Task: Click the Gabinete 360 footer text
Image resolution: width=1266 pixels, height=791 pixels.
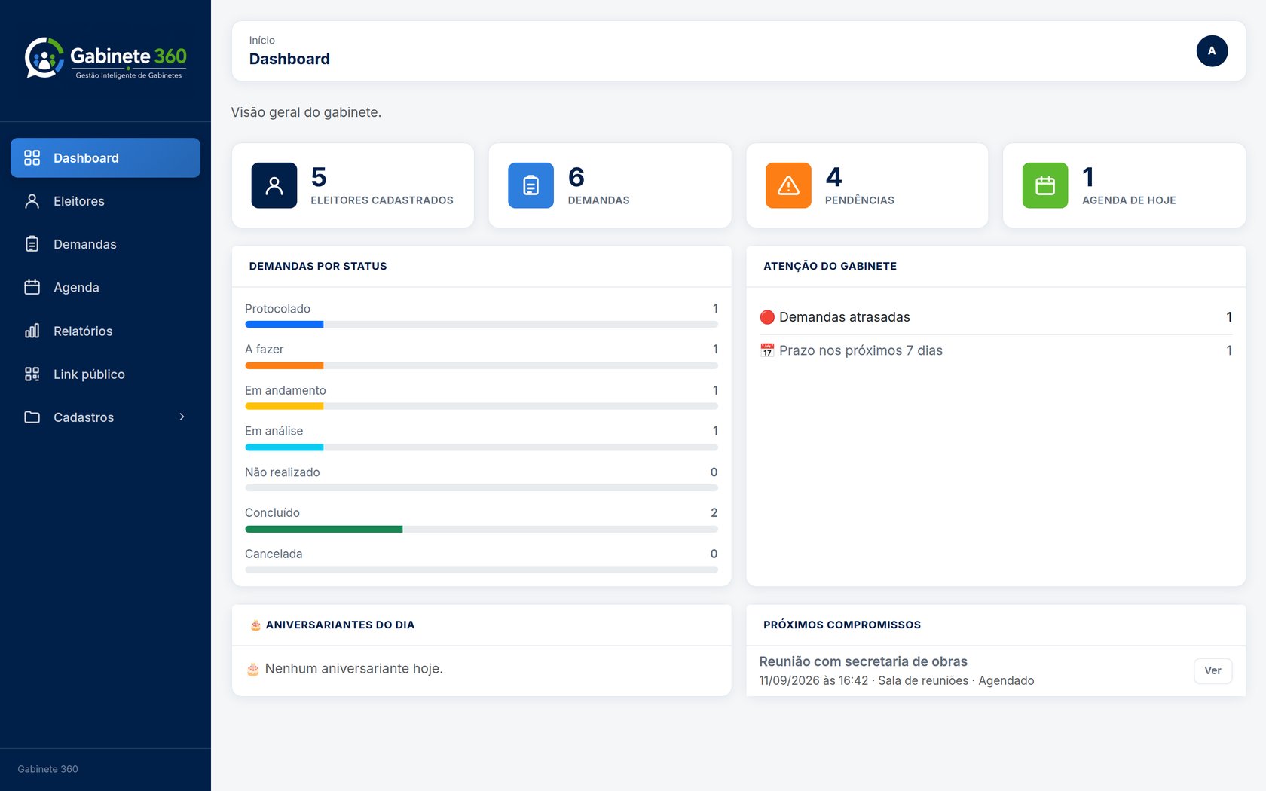Action: click(x=48, y=769)
